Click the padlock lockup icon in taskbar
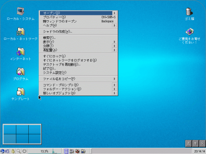The width and height of the screenshot is (206, 154). click(13, 151)
